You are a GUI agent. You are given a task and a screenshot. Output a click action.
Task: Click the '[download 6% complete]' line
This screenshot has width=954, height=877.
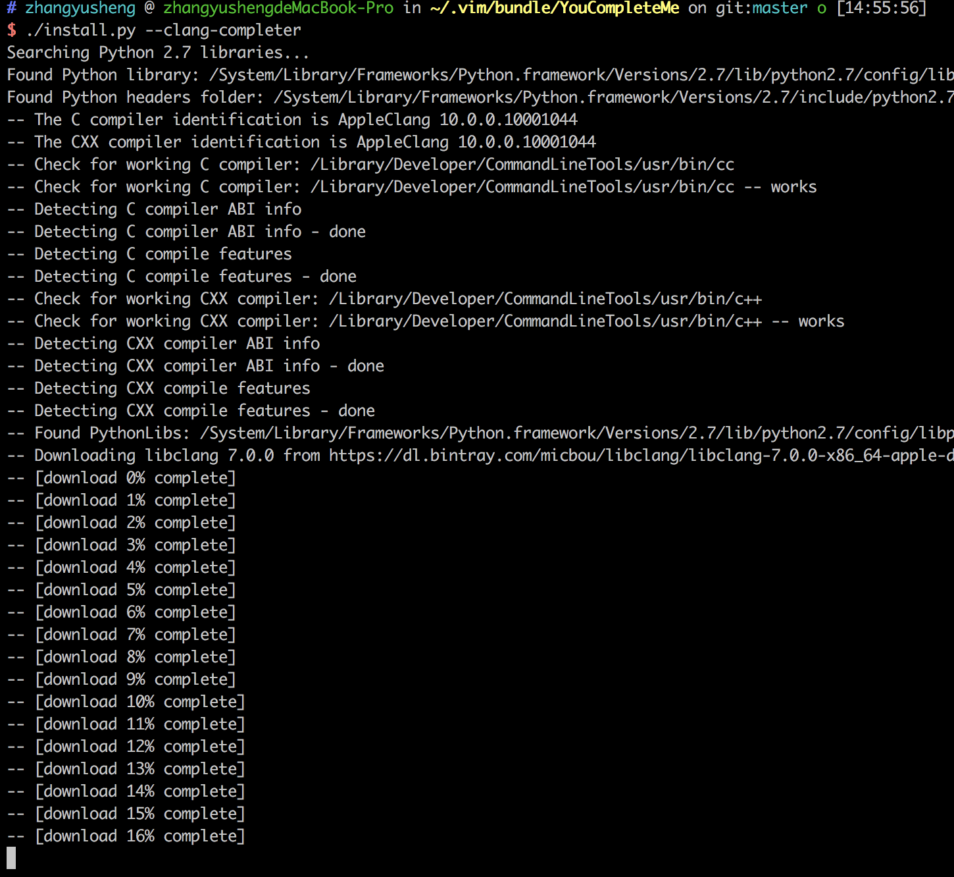click(122, 612)
